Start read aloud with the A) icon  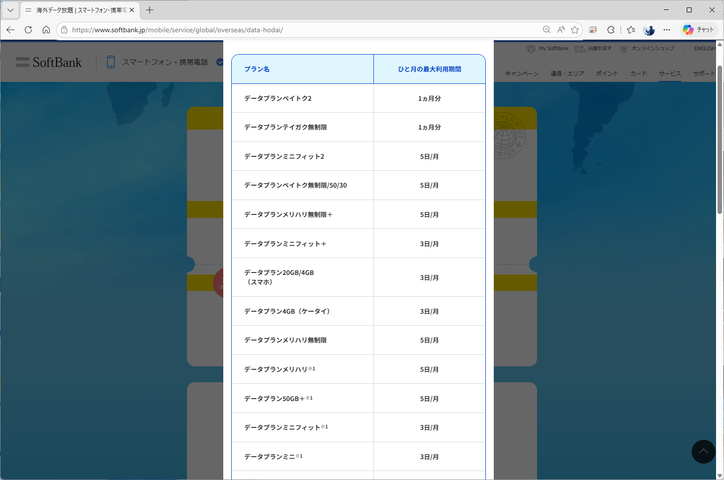(x=561, y=30)
